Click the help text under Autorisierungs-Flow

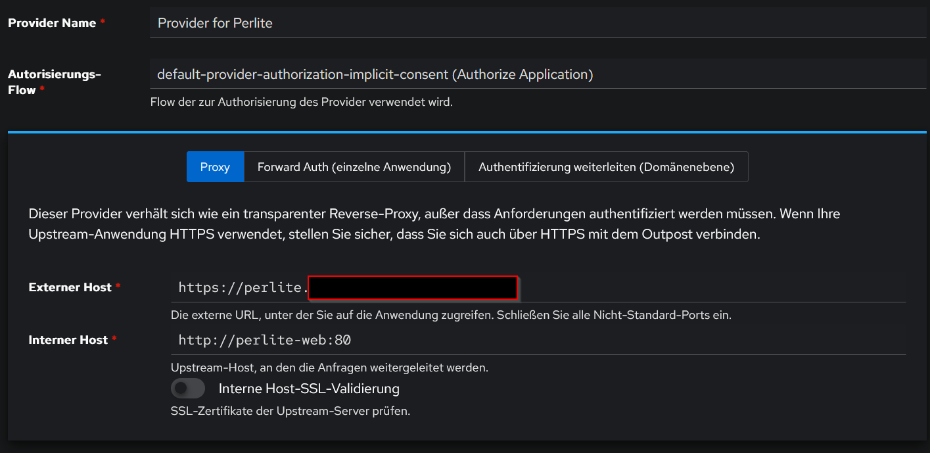tap(301, 103)
